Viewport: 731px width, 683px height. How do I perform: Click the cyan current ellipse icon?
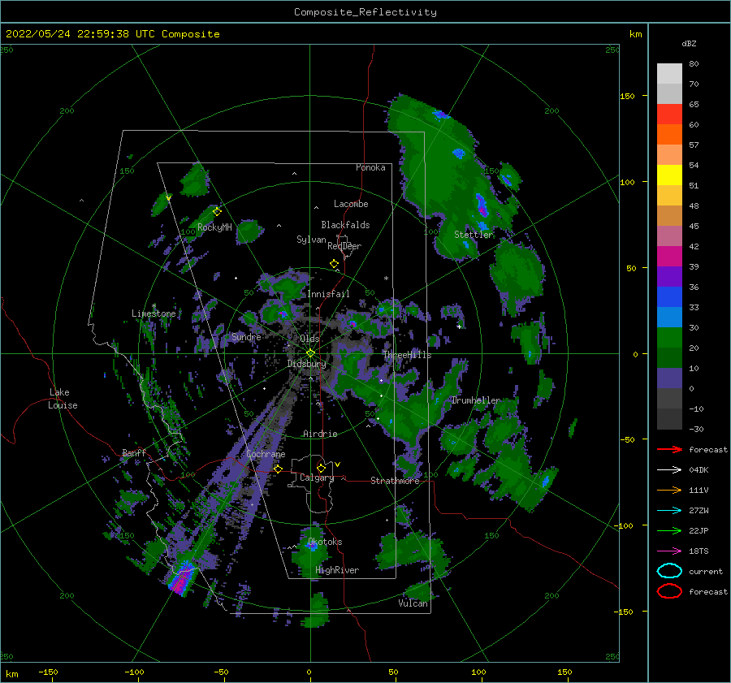pyautogui.click(x=669, y=571)
